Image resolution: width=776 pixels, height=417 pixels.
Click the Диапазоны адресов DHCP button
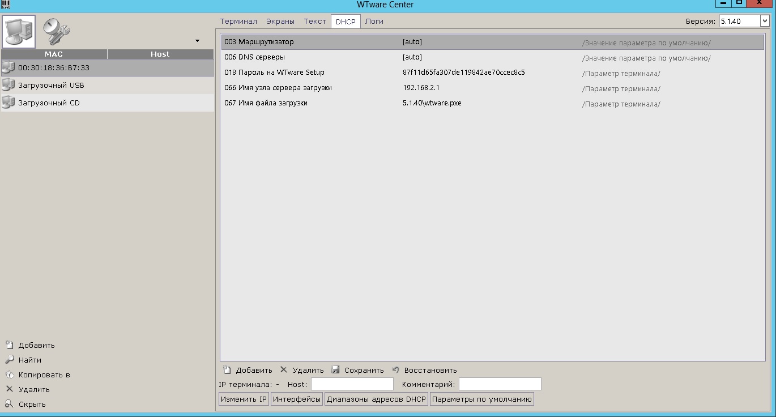click(376, 399)
